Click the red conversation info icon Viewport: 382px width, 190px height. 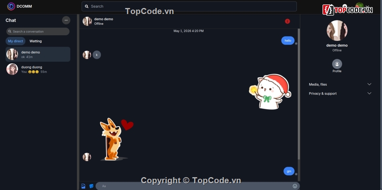(x=288, y=21)
